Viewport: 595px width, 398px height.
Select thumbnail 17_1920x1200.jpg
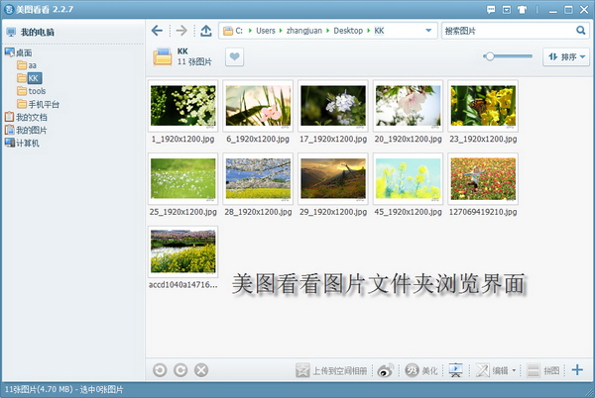coord(333,106)
